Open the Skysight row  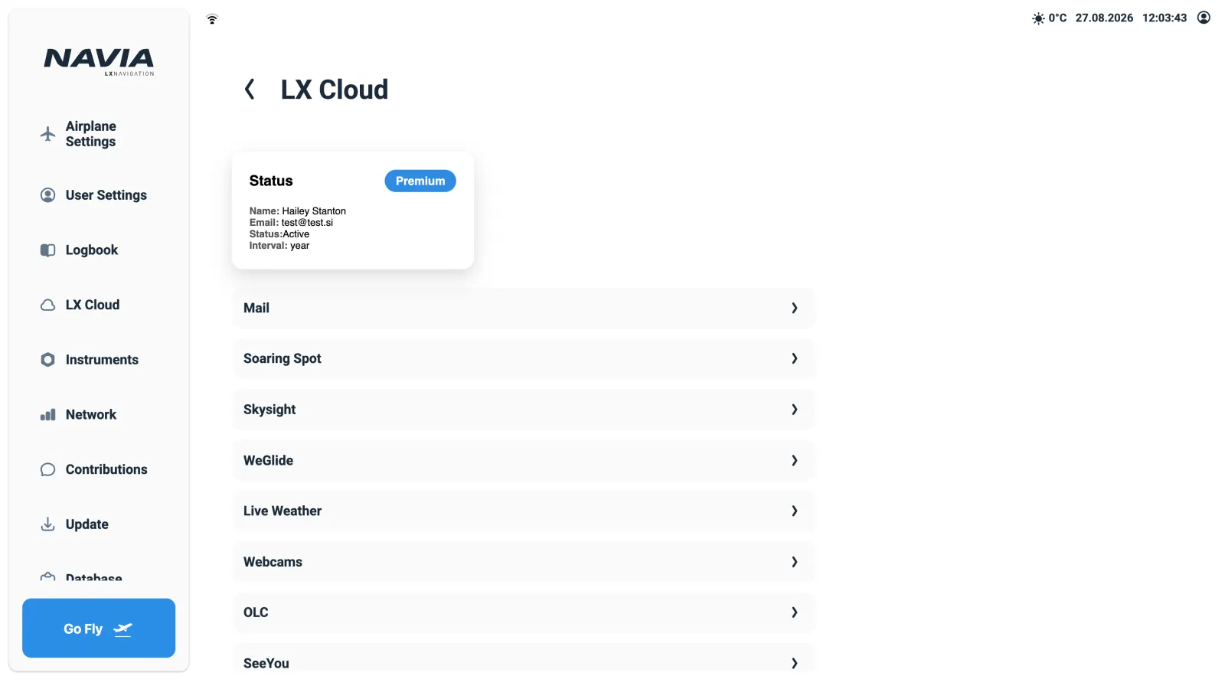[524, 410]
